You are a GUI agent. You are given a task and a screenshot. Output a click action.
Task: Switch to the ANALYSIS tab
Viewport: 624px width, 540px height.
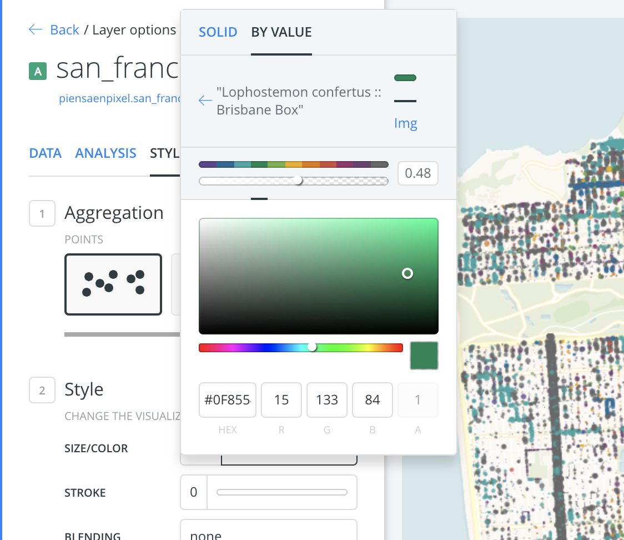(x=105, y=153)
